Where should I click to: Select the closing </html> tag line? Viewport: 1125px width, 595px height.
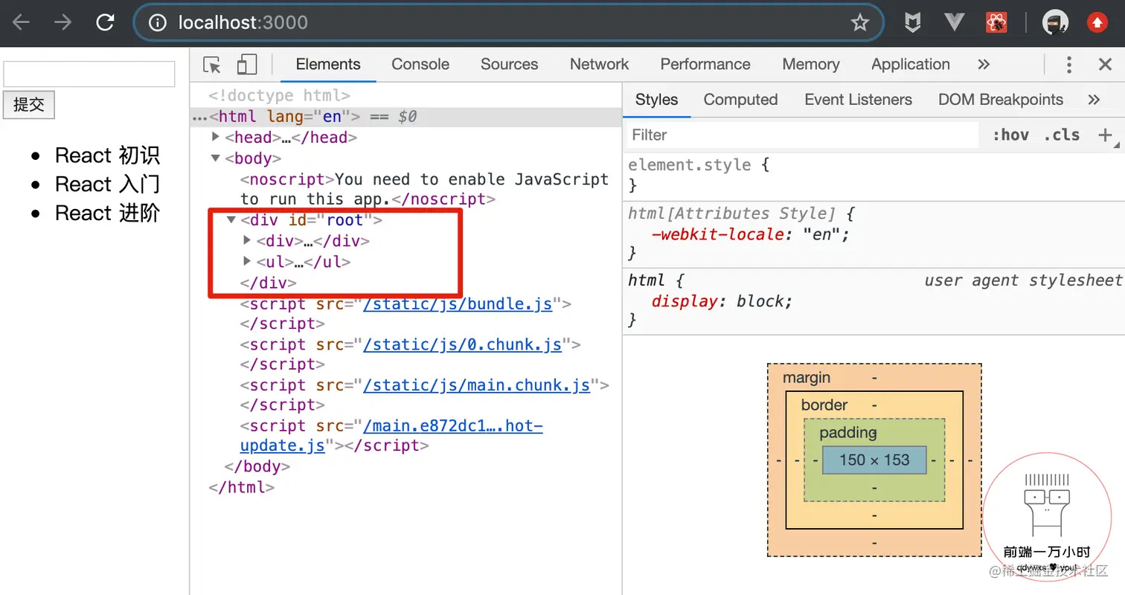pos(242,488)
